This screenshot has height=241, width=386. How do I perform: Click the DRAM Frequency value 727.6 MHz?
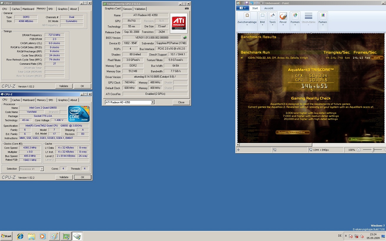pyautogui.click(x=54, y=35)
